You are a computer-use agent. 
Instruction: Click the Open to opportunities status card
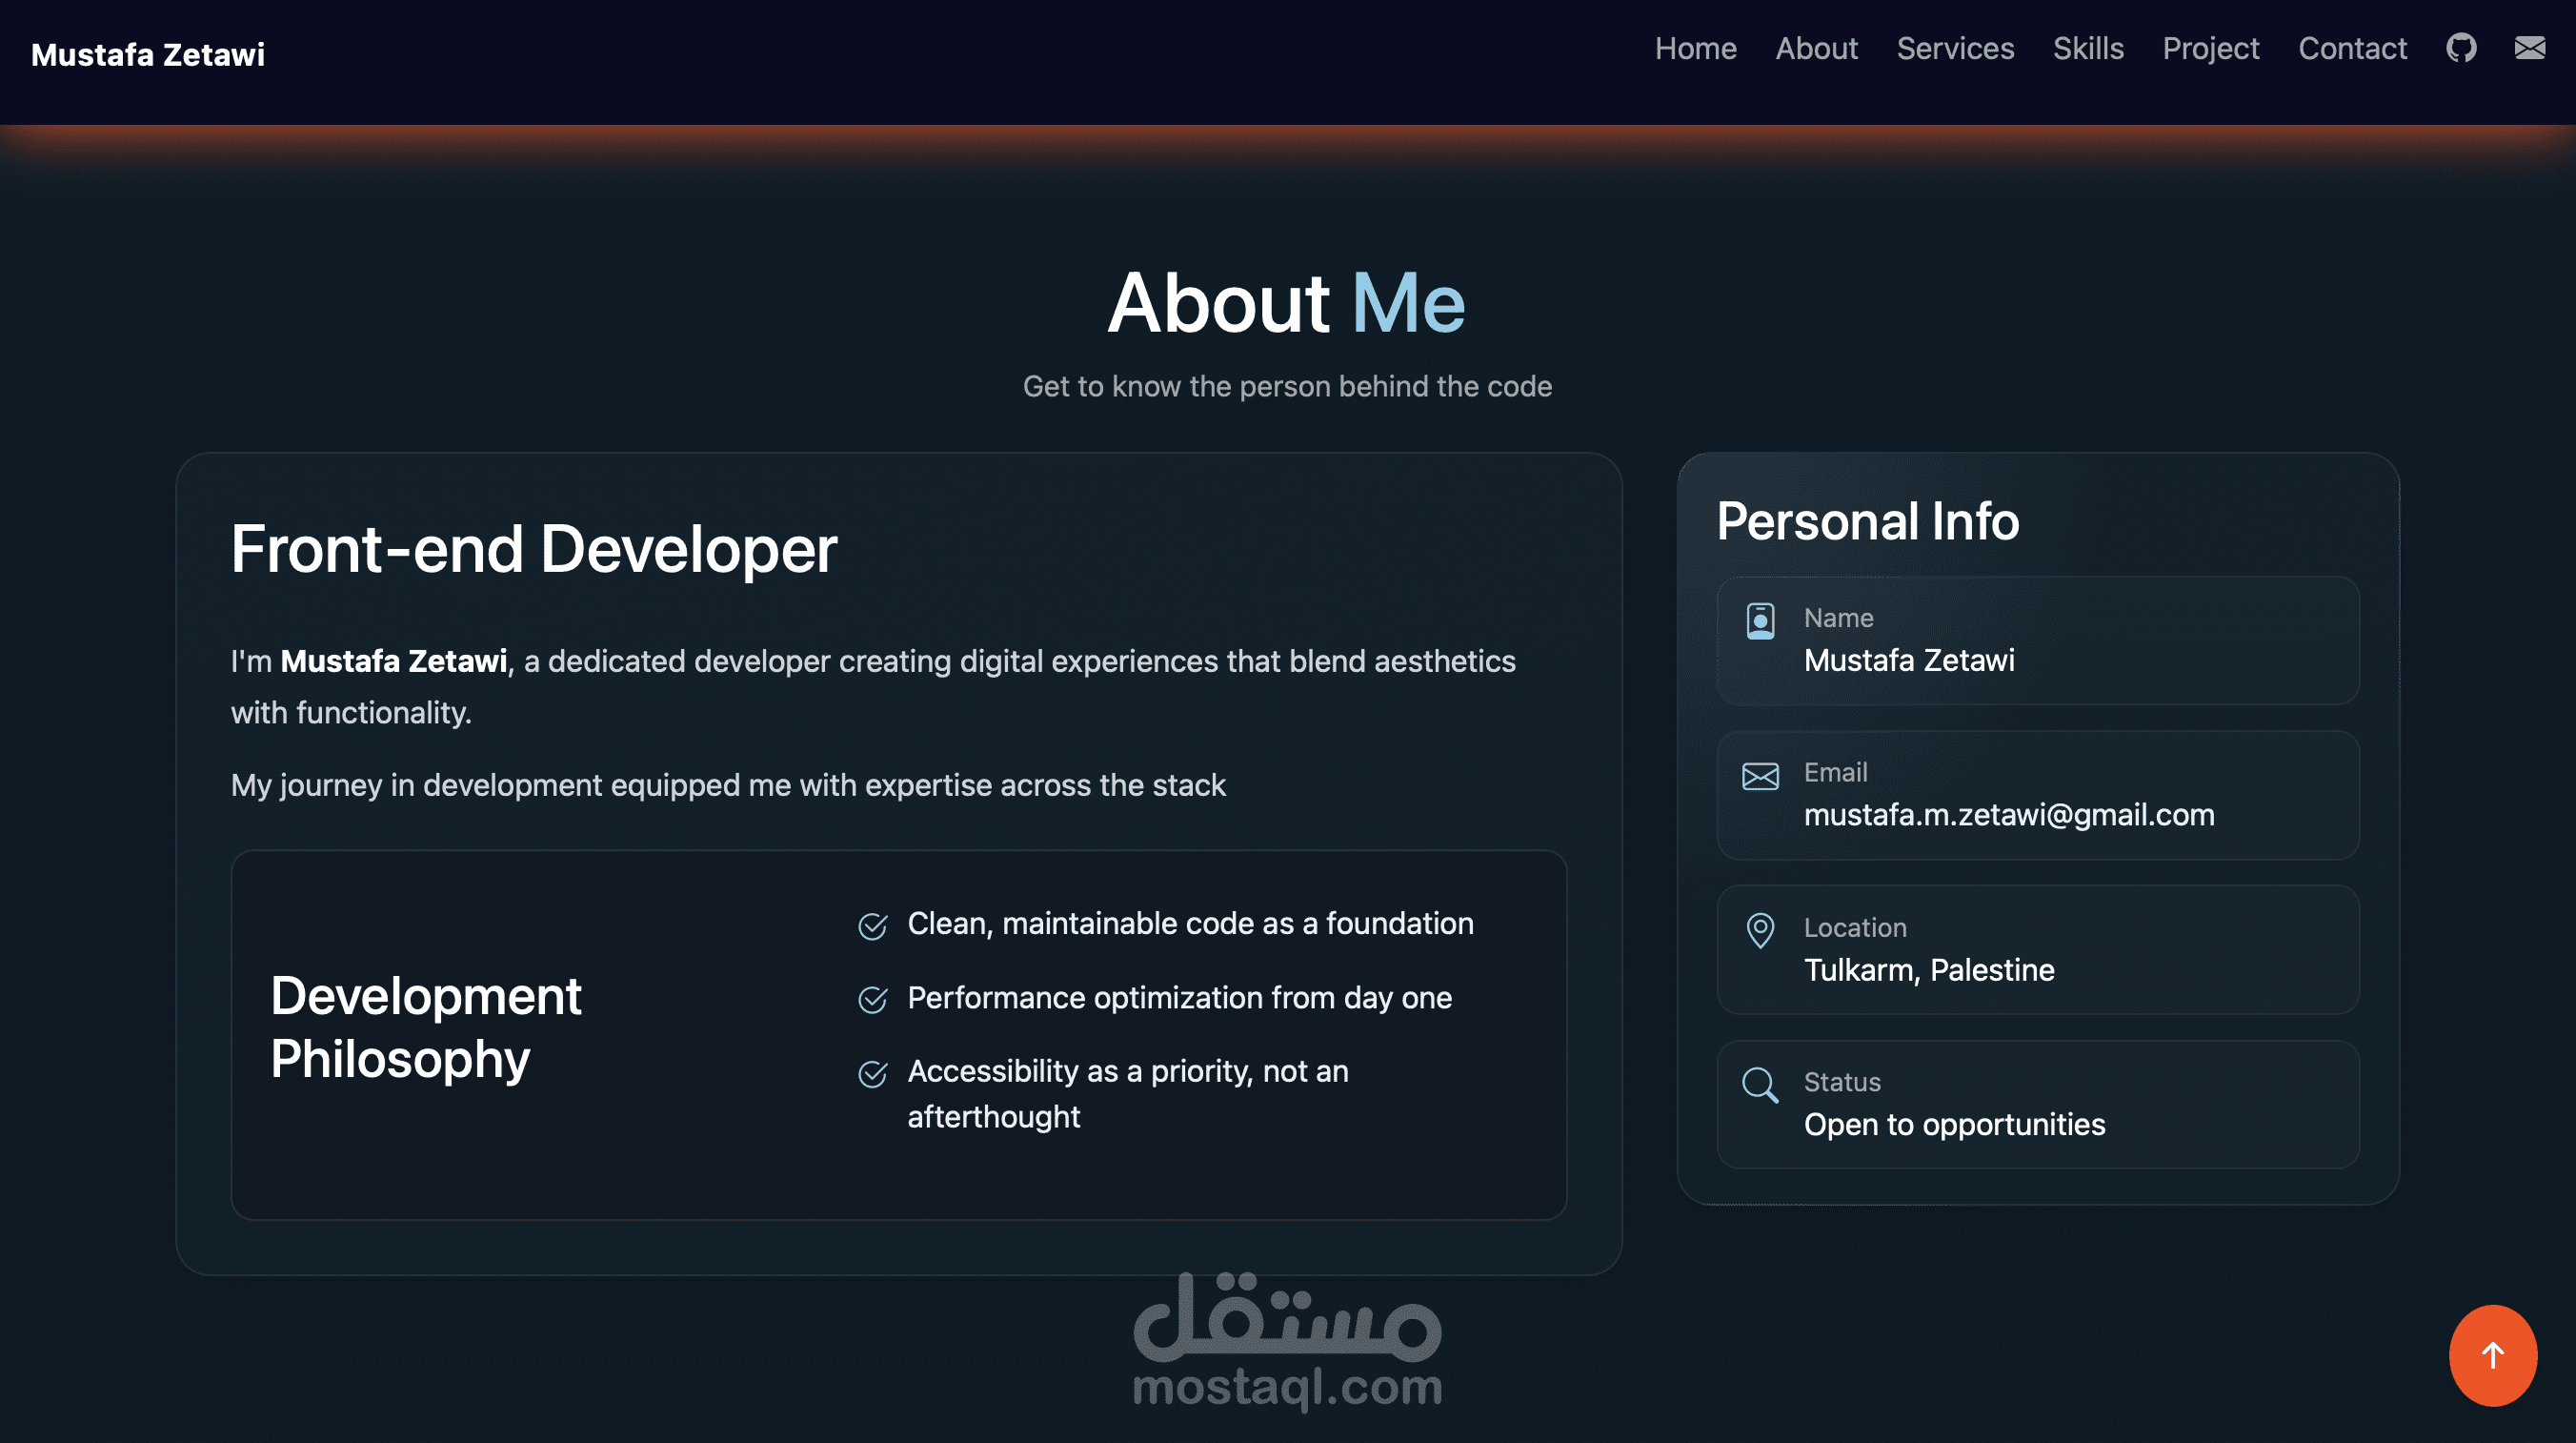[x=2037, y=1105]
